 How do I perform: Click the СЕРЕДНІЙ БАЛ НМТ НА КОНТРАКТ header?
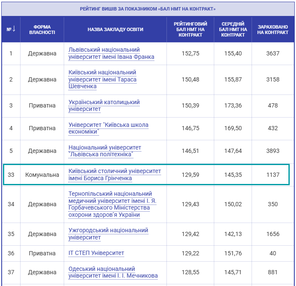pyautogui.click(x=233, y=29)
